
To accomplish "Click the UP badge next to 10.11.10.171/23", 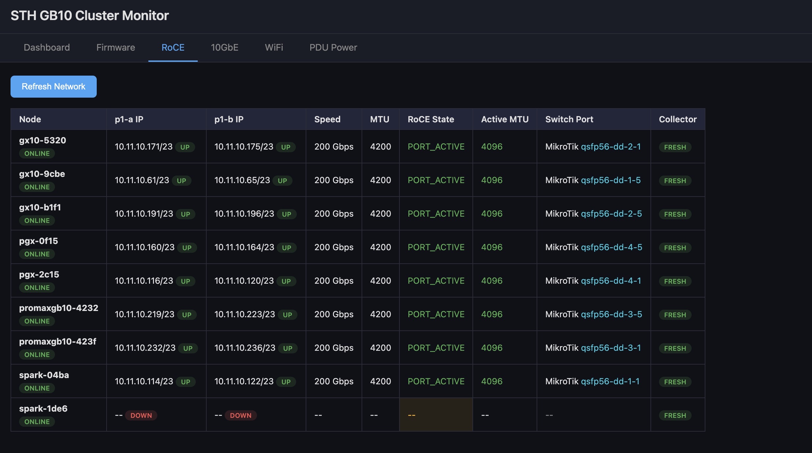I will pyautogui.click(x=185, y=147).
